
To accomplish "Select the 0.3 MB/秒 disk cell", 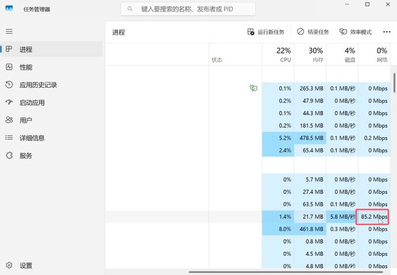I will [x=342, y=229].
